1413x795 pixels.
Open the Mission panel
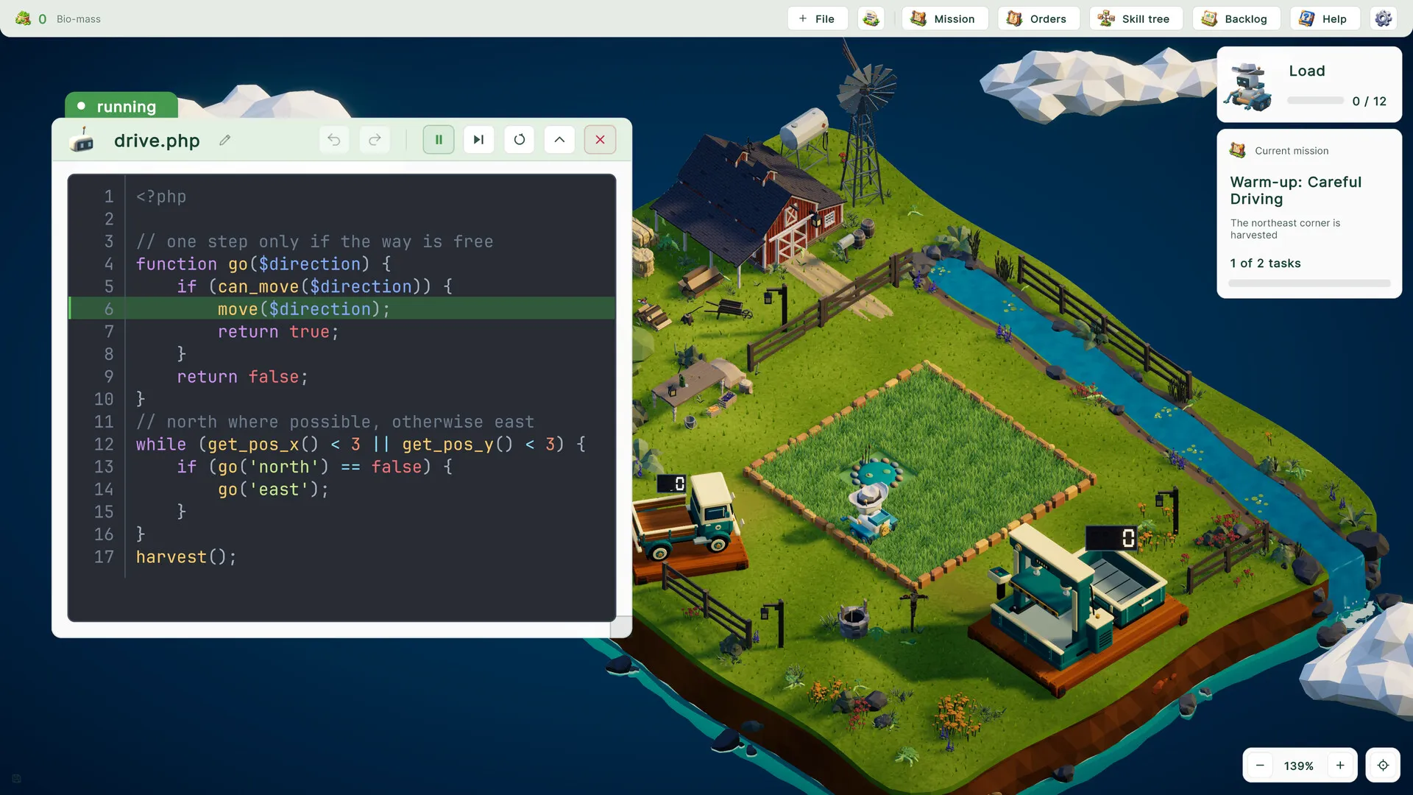tap(944, 18)
